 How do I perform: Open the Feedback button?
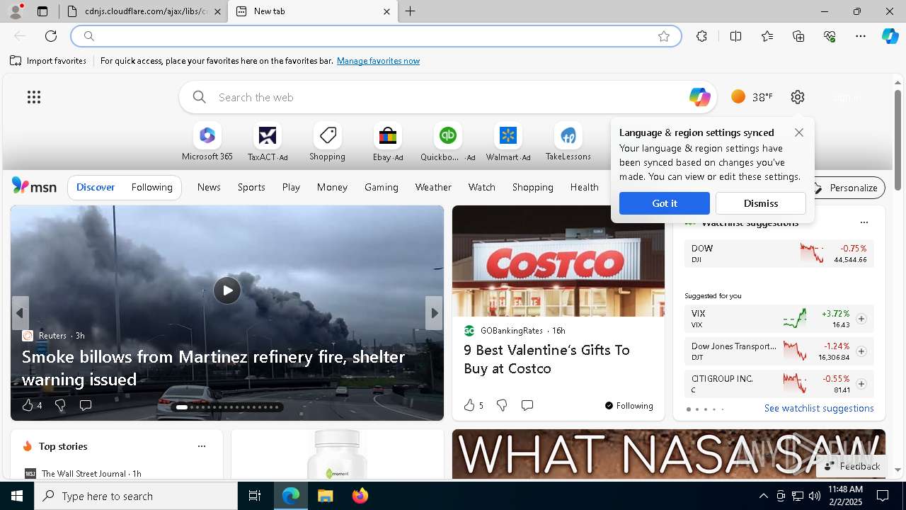pos(852,466)
